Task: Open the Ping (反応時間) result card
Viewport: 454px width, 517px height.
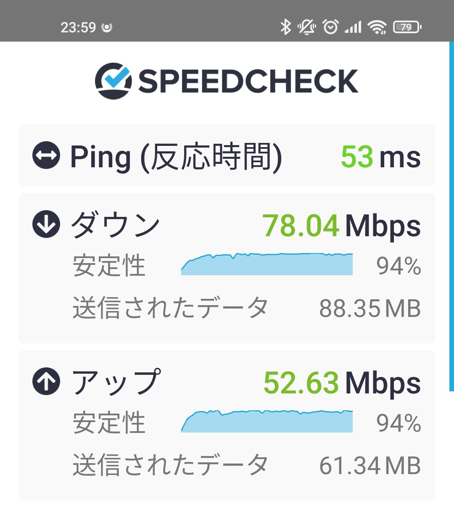Action: point(227,155)
